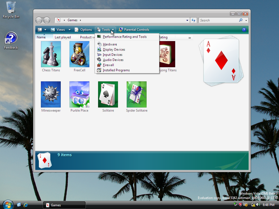Open the blue help question mark
Image resolution: width=279 pixels, height=209 pixels.
click(x=244, y=30)
